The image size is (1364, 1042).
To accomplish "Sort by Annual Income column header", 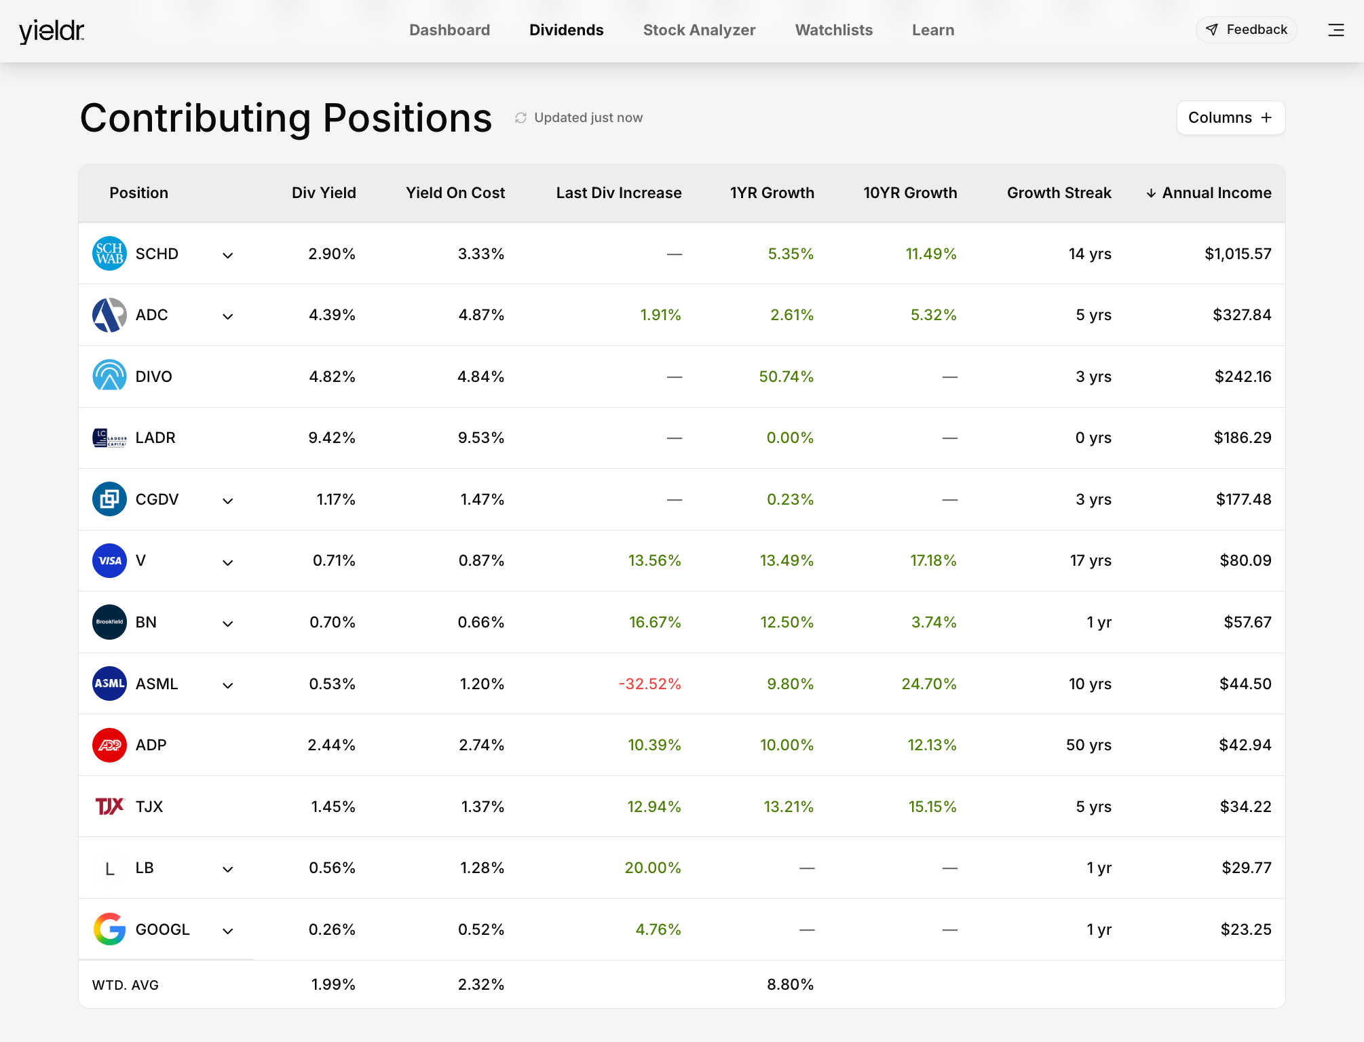I will coord(1209,193).
